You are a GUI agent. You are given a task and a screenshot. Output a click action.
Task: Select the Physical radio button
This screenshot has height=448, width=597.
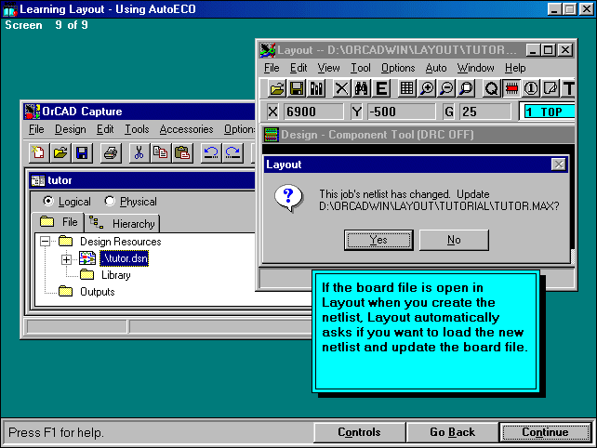pos(110,202)
